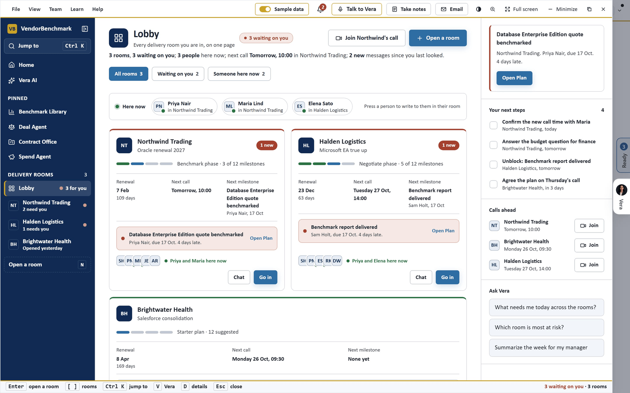Select the Waiting on you filter tab
Image resolution: width=630 pixels, height=393 pixels.
178,74
